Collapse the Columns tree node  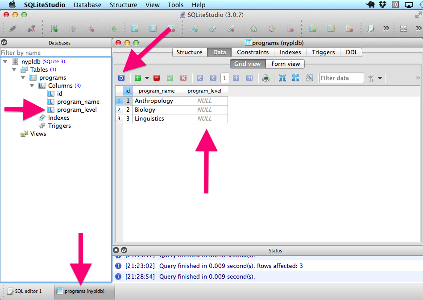[32, 85]
